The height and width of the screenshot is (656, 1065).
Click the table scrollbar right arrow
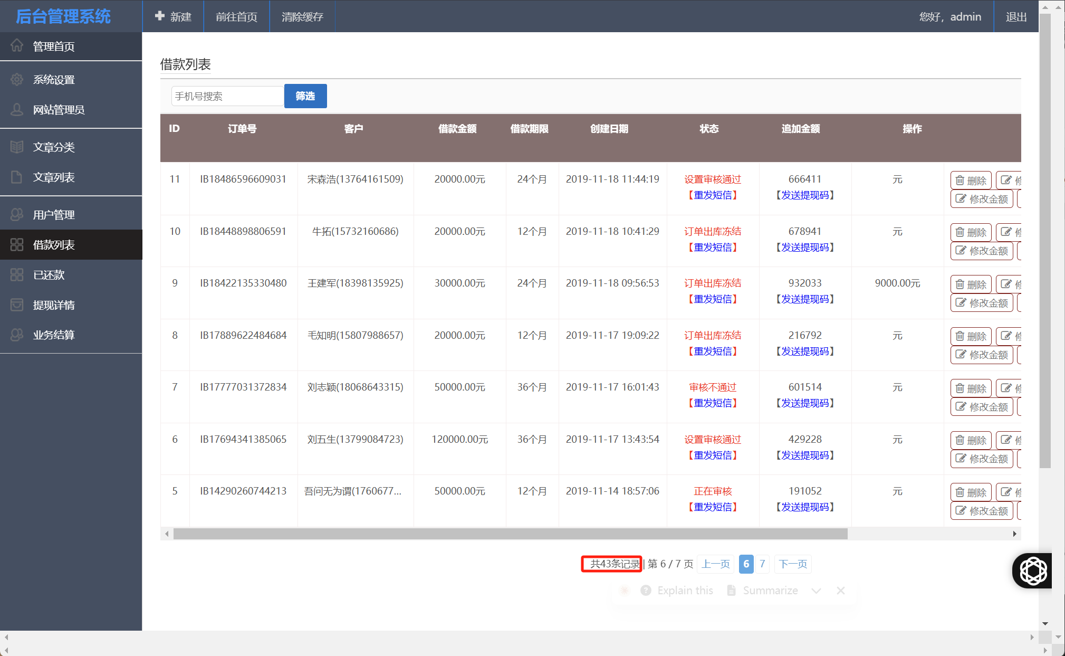click(x=1014, y=534)
